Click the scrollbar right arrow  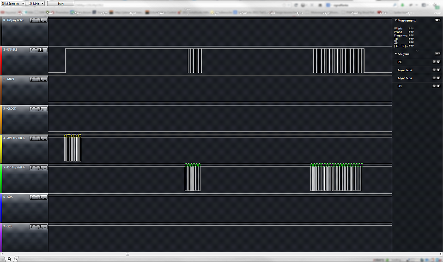tap(441, 254)
